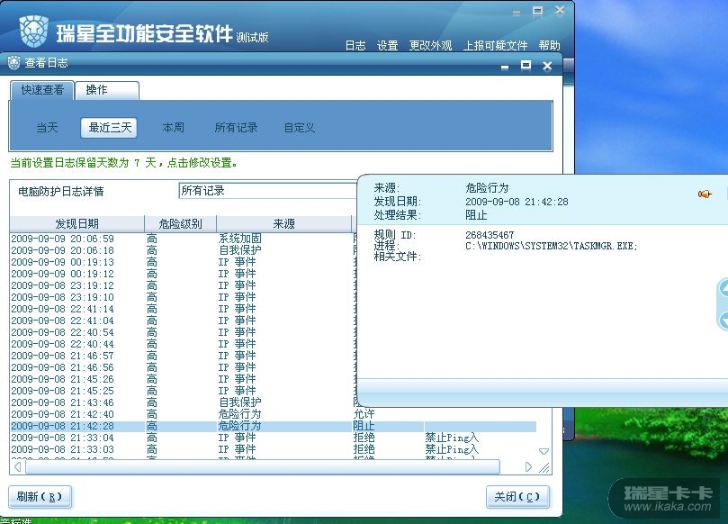Select the 自定义 time filter
Screen dimensions: 728x524
pyautogui.click(x=300, y=127)
